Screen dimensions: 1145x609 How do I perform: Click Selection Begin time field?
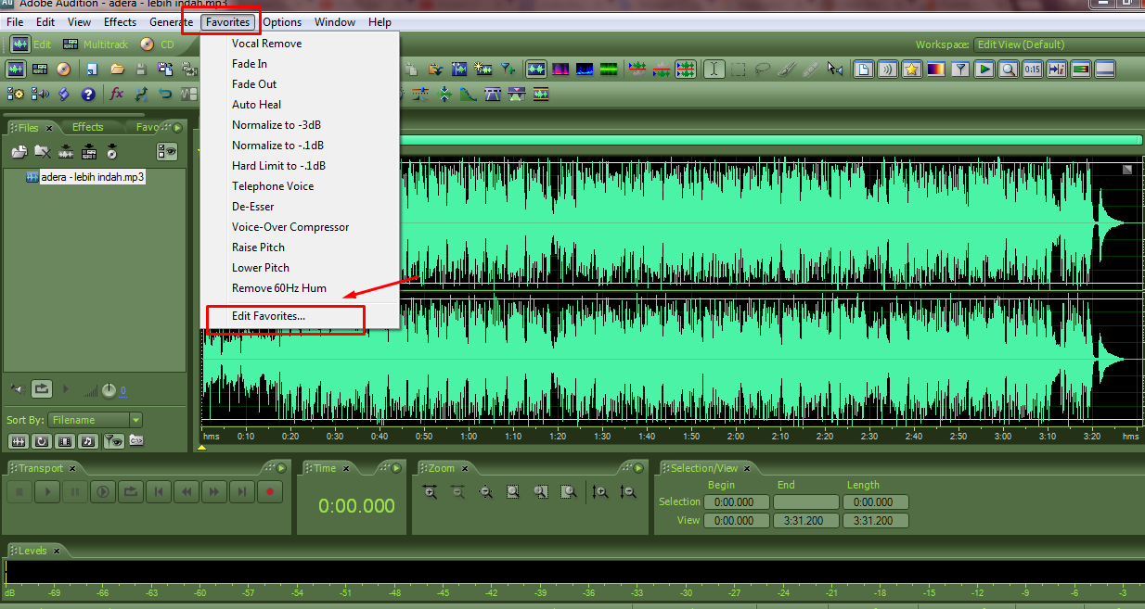click(x=737, y=502)
